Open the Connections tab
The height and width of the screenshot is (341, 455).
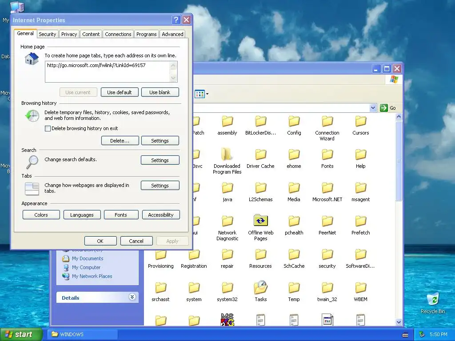click(x=118, y=34)
